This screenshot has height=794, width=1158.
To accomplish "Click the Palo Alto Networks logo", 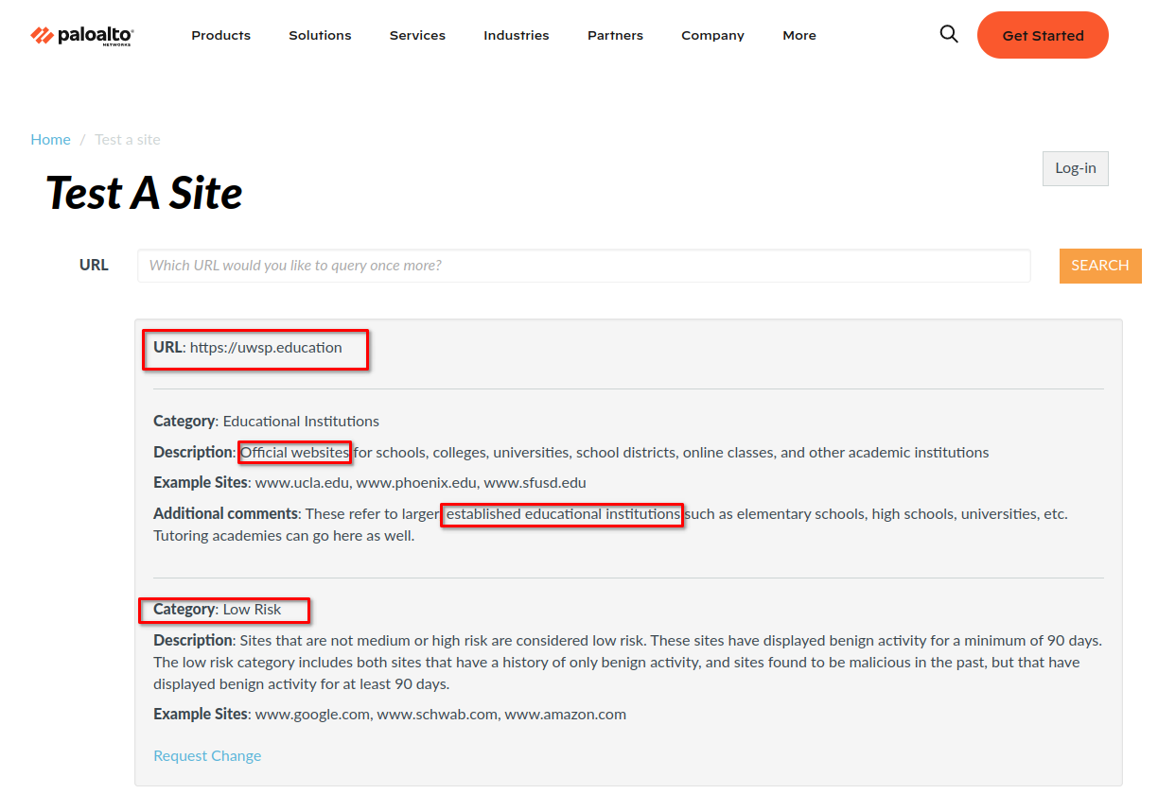I will pyautogui.click(x=82, y=36).
